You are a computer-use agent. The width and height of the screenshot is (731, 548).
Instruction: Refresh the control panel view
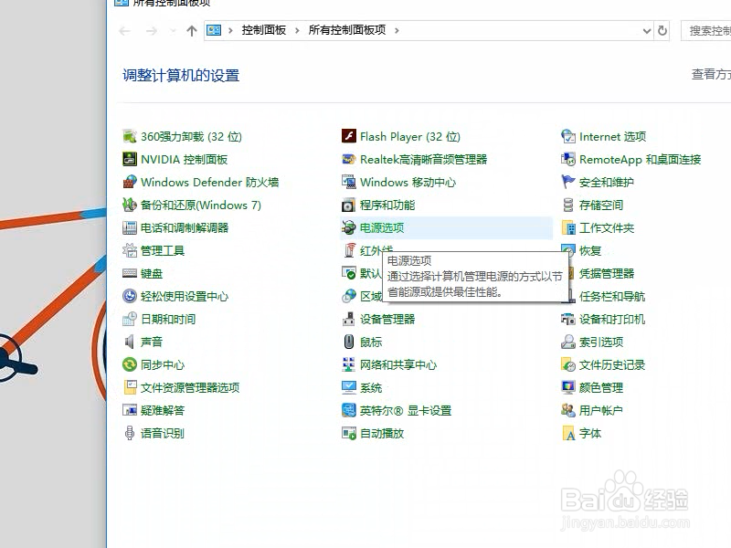pyautogui.click(x=662, y=31)
